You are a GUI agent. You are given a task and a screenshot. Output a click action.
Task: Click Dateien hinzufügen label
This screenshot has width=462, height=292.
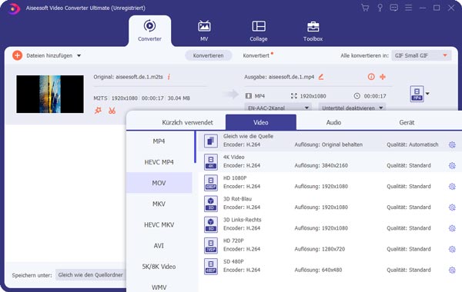pos(49,55)
